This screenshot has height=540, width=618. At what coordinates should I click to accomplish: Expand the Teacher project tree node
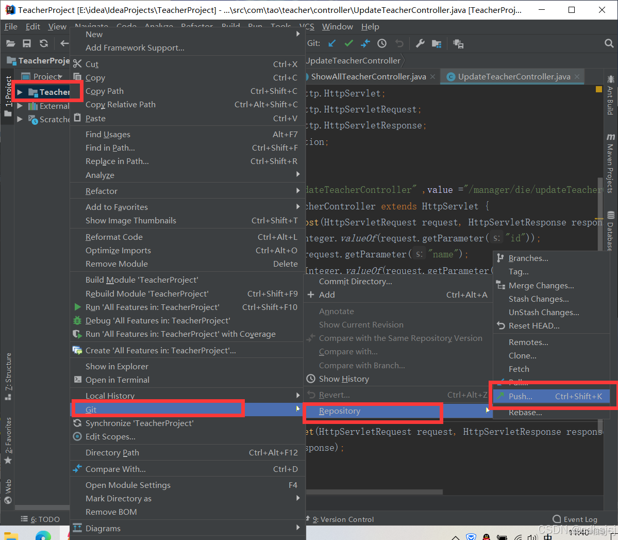tap(20, 92)
